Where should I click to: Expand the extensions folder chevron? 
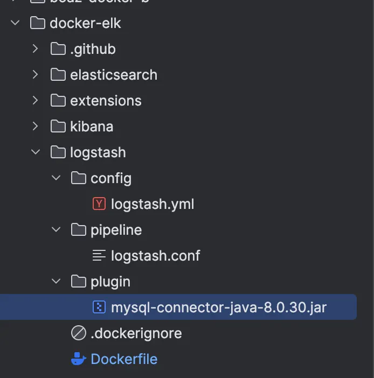pos(36,101)
